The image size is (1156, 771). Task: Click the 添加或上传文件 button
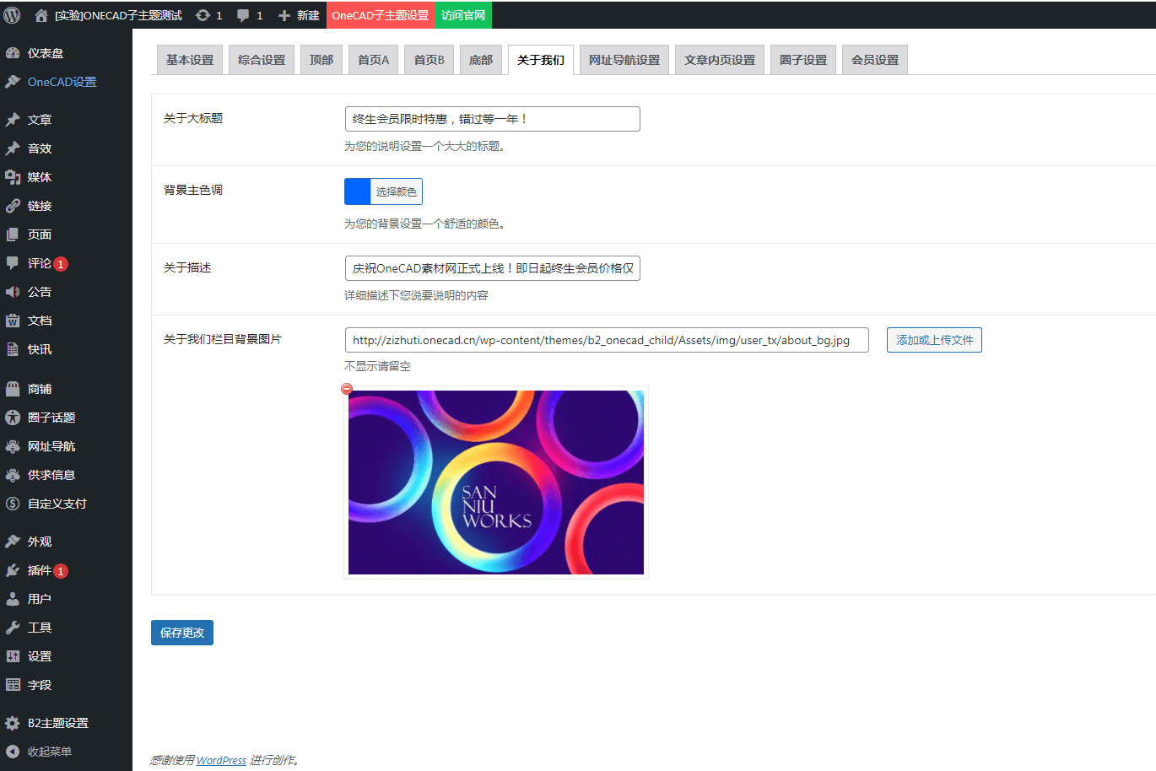click(934, 340)
